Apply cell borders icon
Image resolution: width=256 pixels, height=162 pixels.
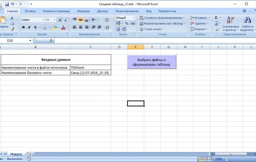coord(45,27)
